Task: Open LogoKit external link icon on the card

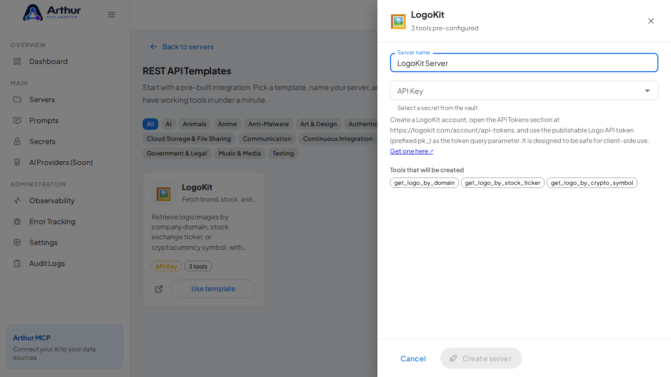Action: 159,289
